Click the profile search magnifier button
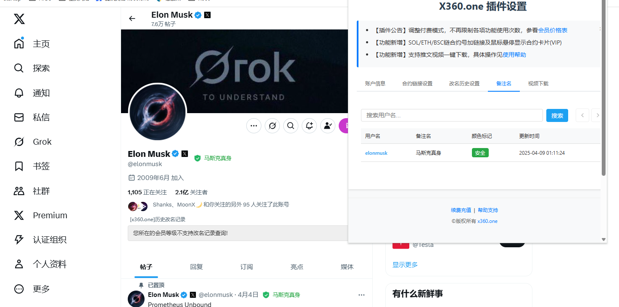 291,125
